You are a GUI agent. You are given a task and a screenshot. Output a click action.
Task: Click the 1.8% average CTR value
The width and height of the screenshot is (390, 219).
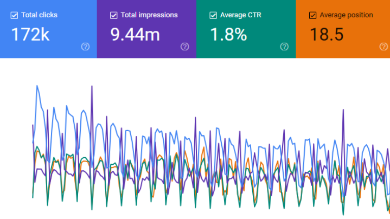(x=228, y=35)
